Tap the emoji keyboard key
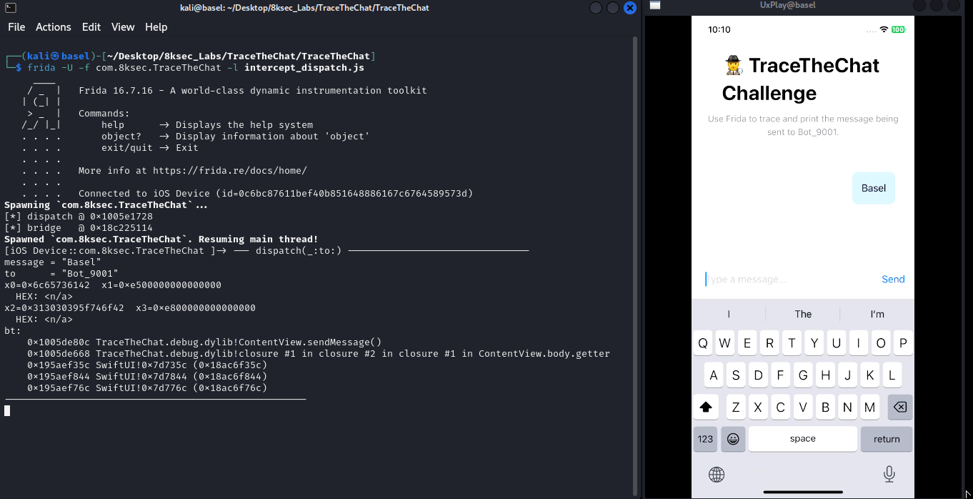Viewport: 973px width, 499px height. (733, 439)
